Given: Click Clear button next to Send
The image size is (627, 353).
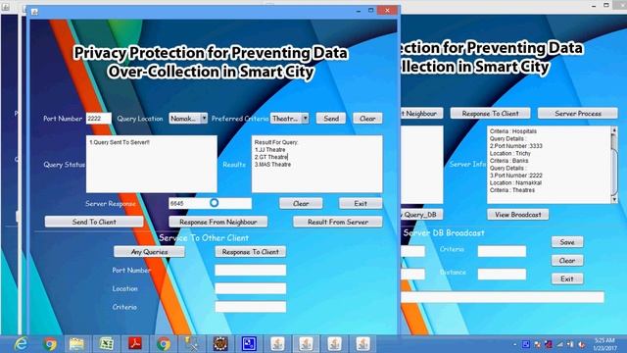Looking at the screenshot, I should pos(367,118).
